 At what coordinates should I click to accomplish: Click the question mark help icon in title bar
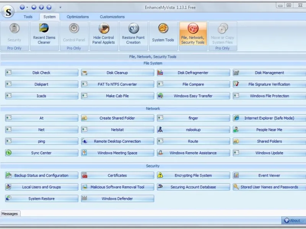pyautogui.click(x=49, y=7)
